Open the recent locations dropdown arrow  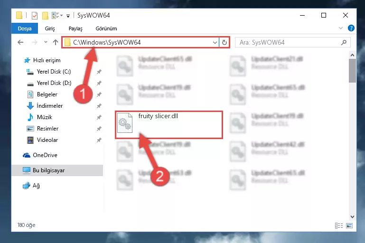46,42
